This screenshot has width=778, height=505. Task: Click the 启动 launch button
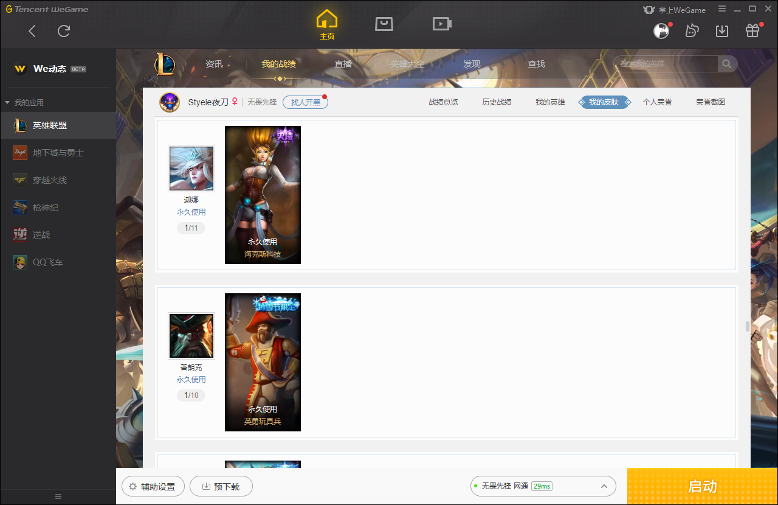click(x=703, y=487)
